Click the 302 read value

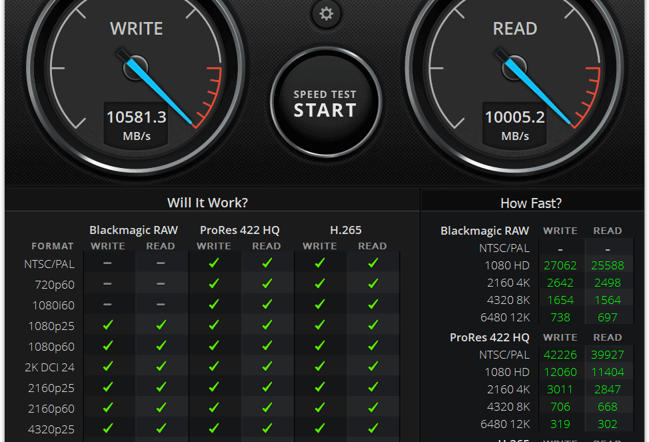[x=607, y=424]
